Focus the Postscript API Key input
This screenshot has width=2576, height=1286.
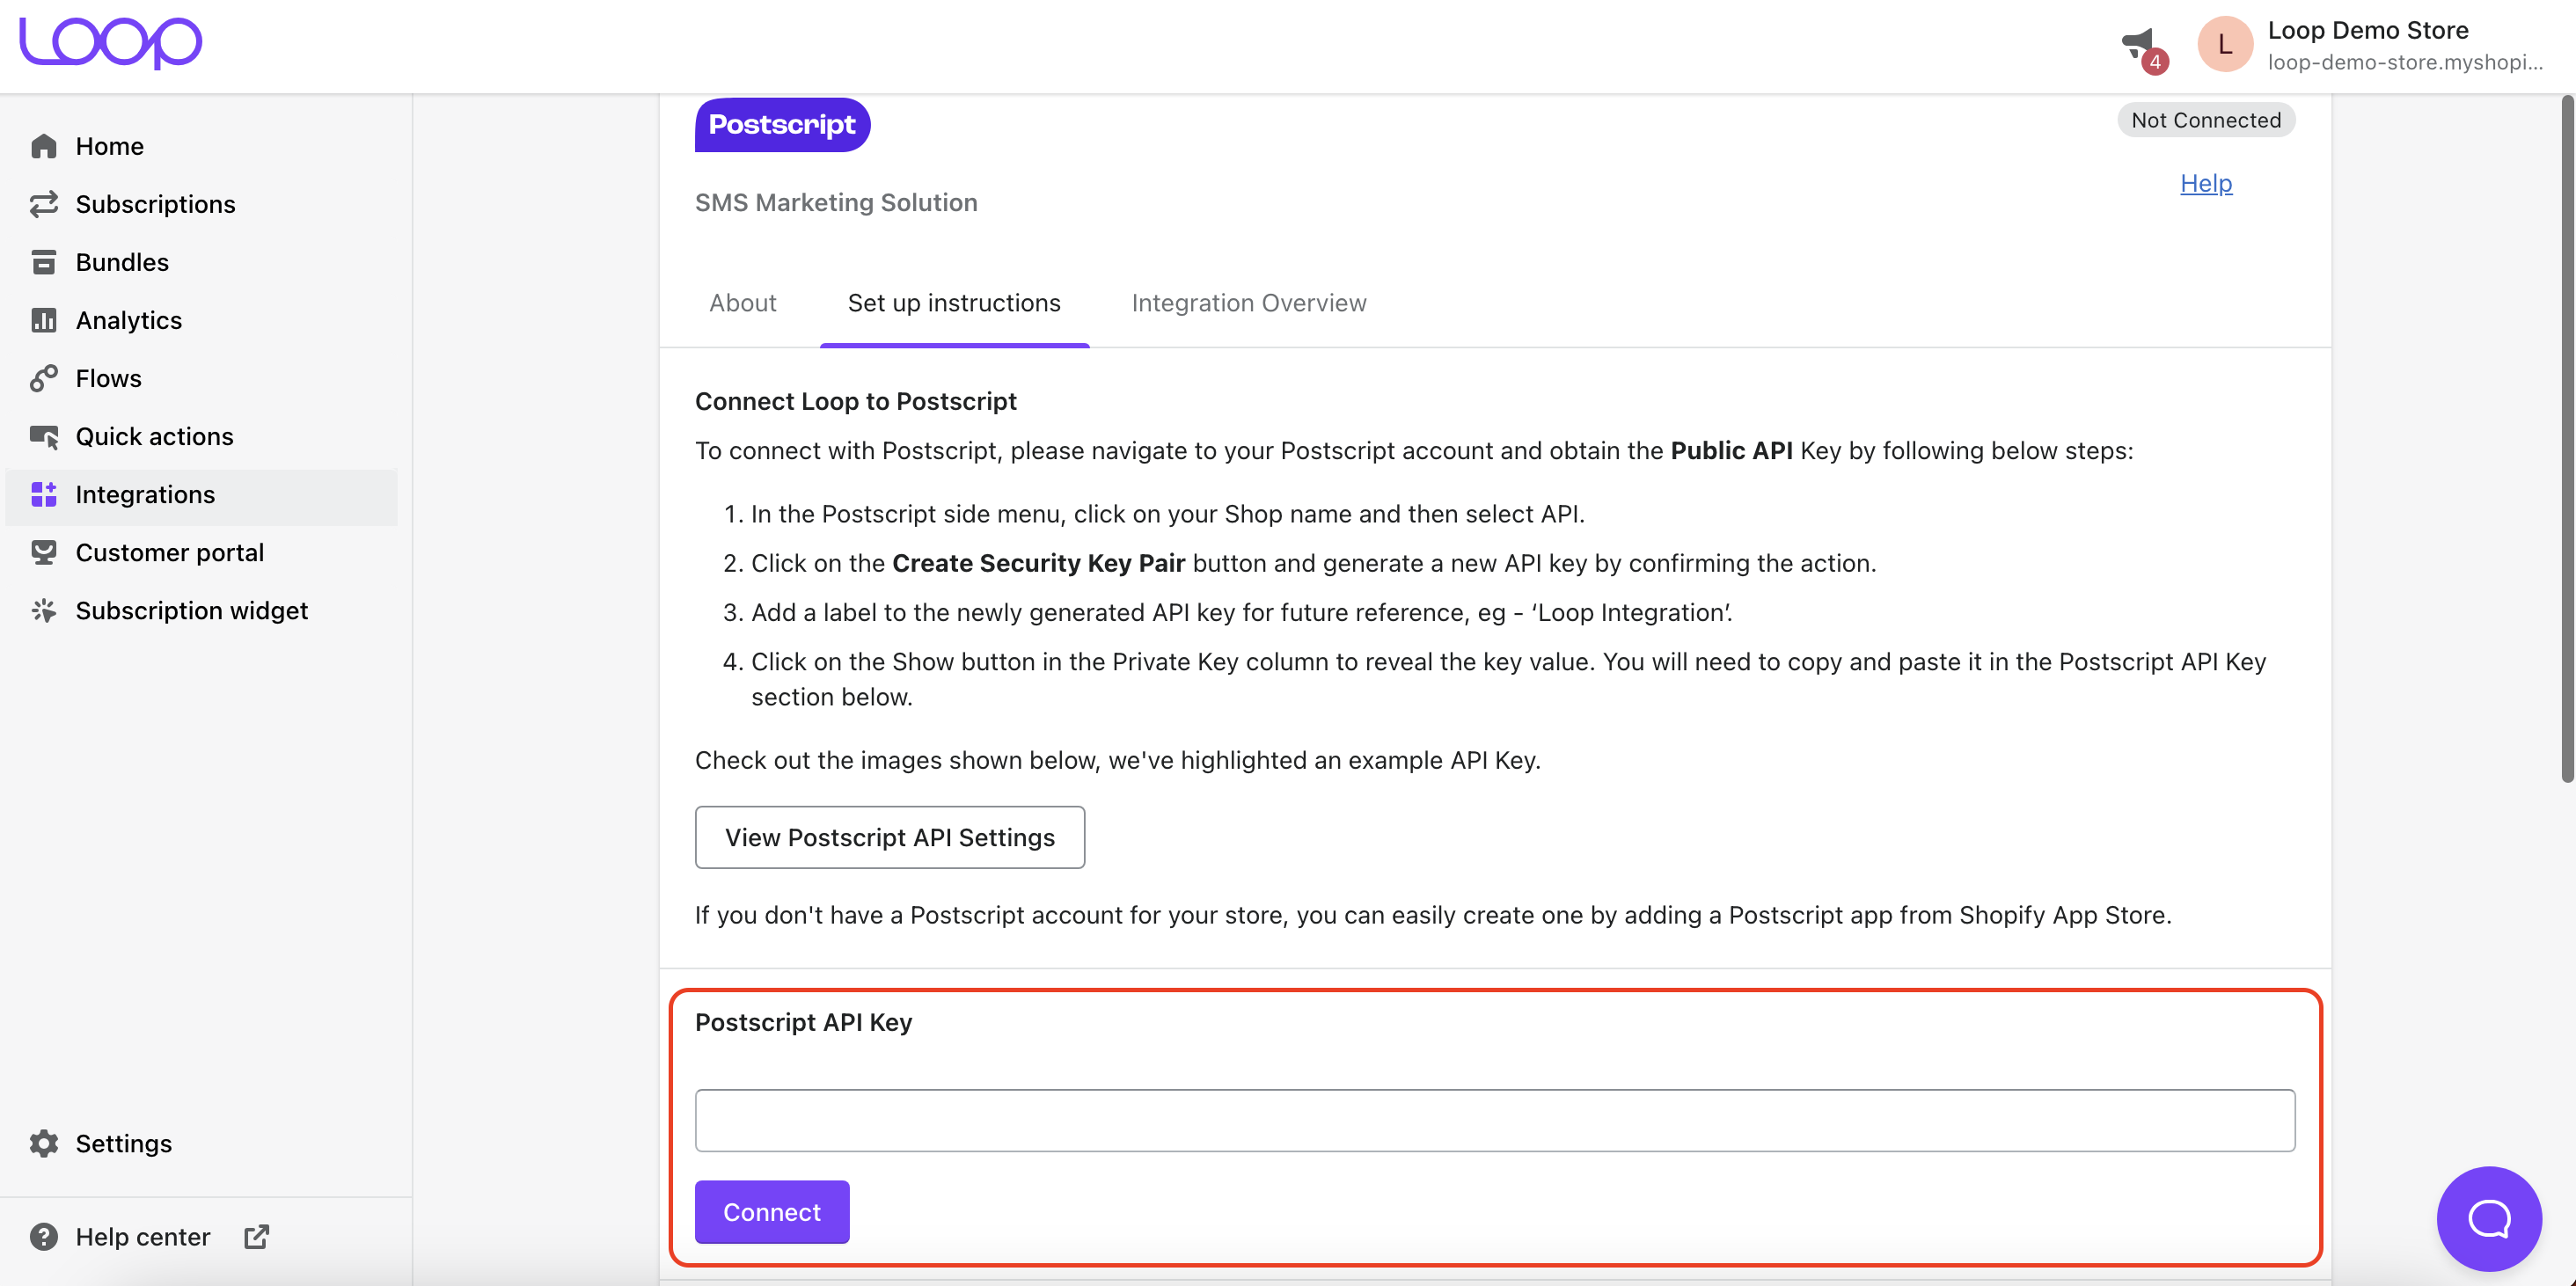coord(1495,1120)
